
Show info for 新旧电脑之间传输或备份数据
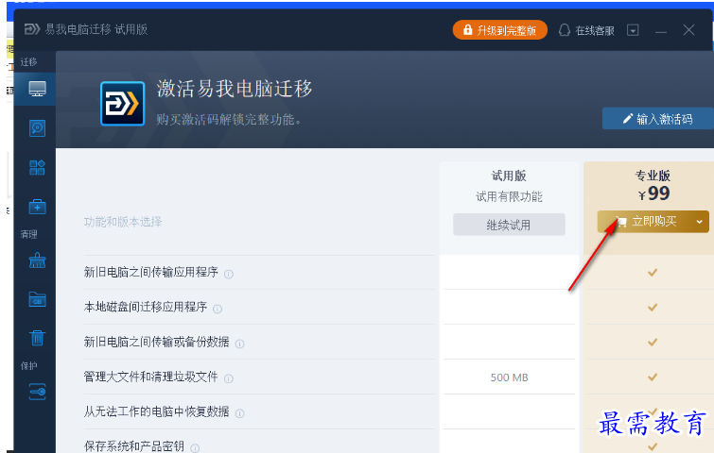pyautogui.click(x=239, y=344)
